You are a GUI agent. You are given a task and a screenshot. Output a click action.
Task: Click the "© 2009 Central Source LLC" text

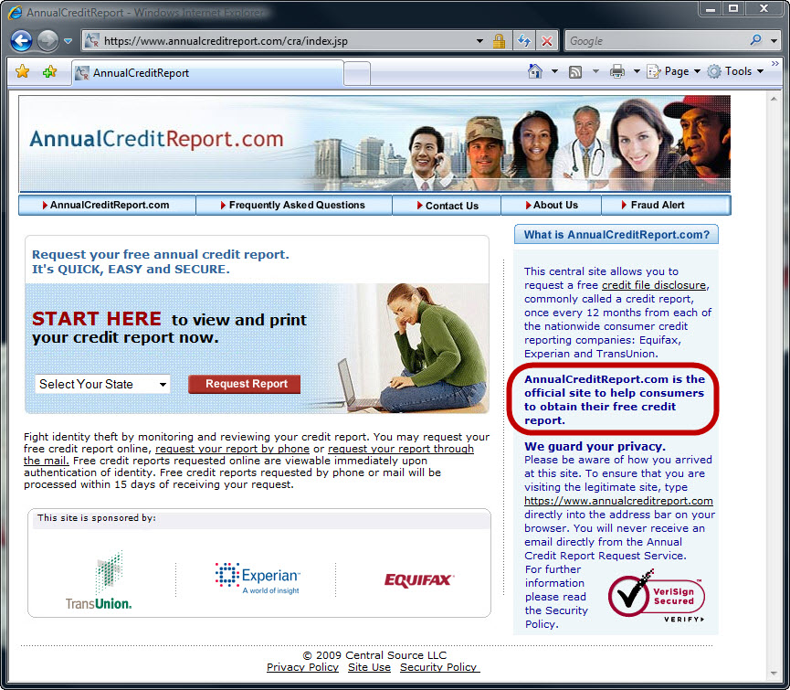374,655
